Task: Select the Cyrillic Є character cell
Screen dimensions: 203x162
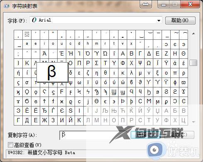Action: pos(62,111)
